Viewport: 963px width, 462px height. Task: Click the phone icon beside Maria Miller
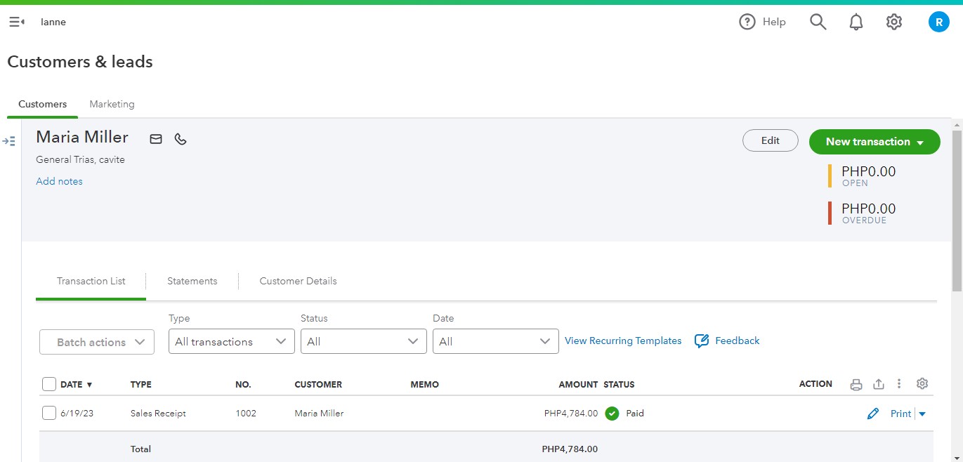pos(181,139)
